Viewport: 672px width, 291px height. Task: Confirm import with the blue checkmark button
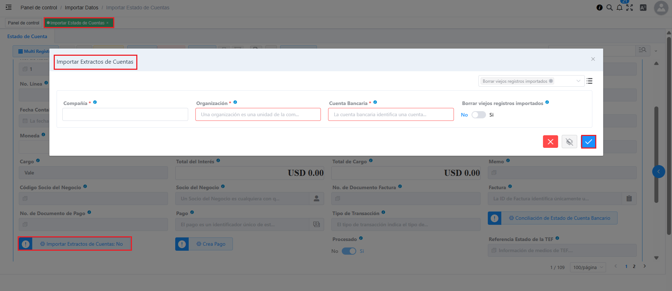(588, 142)
